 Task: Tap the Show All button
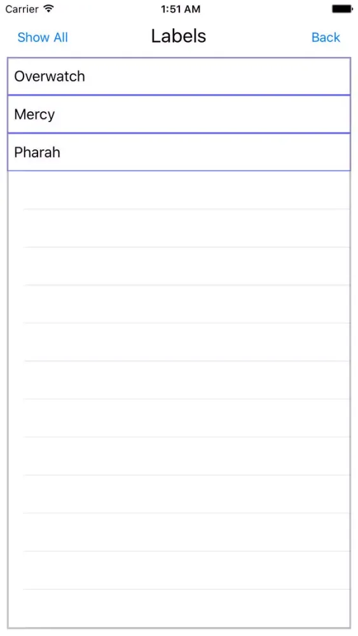43,38
